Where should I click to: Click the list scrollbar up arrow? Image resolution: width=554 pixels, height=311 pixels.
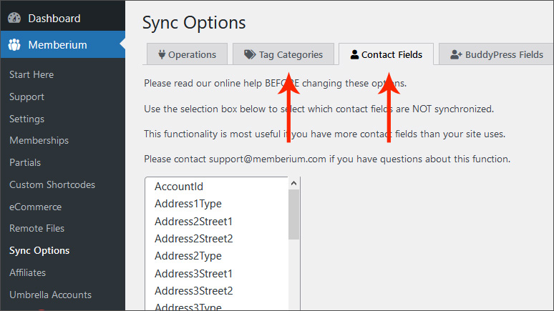point(293,183)
